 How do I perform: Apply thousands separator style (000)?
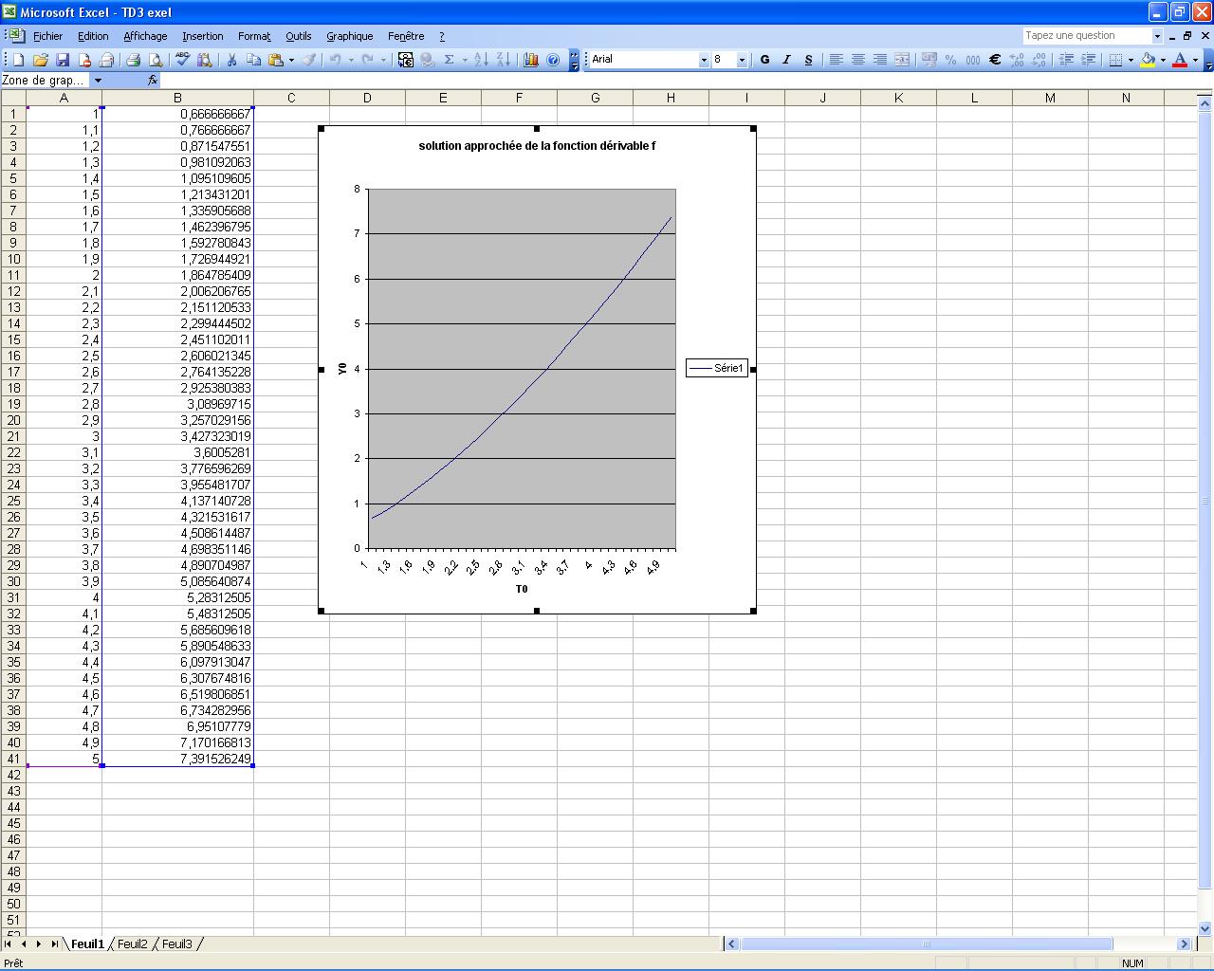(x=973, y=60)
